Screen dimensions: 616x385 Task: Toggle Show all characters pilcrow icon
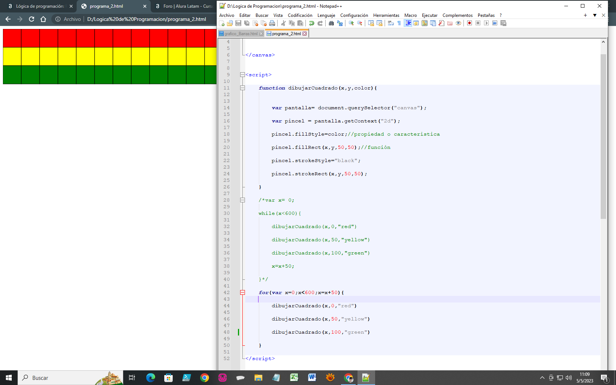coord(399,23)
